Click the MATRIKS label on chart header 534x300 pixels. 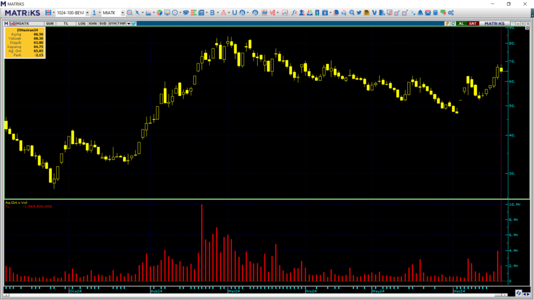pos(494,23)
